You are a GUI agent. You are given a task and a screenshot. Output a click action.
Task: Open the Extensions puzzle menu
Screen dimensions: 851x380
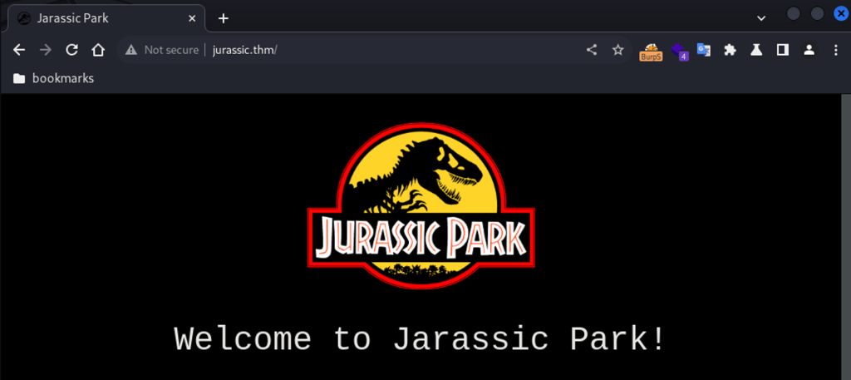coord(730,50)
